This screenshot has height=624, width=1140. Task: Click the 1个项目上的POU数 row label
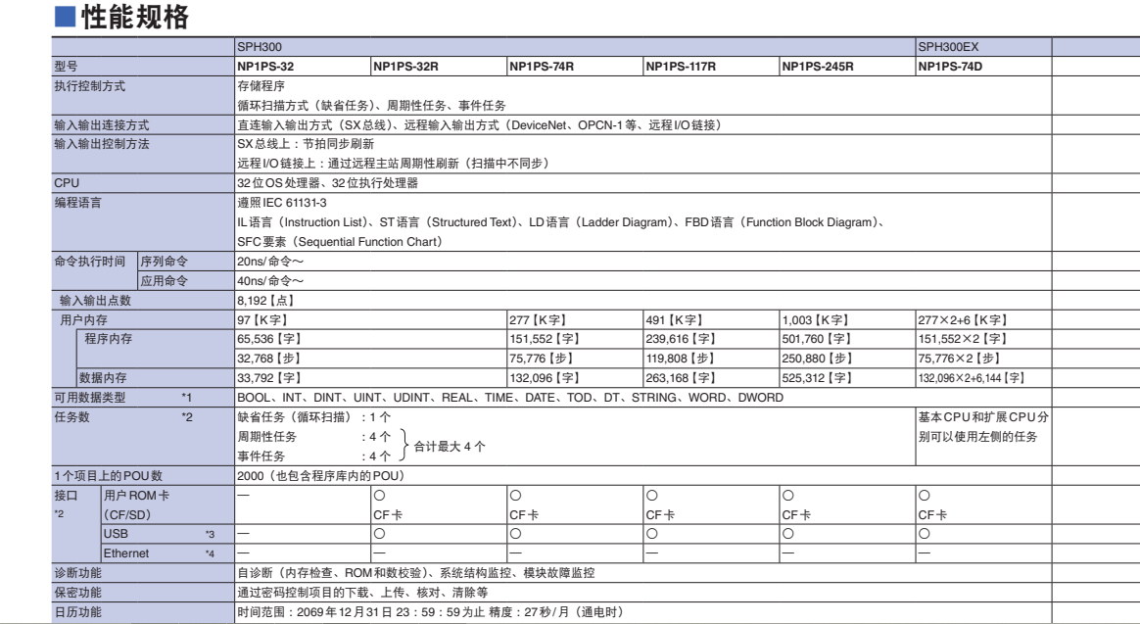click(x=109, y=476)
